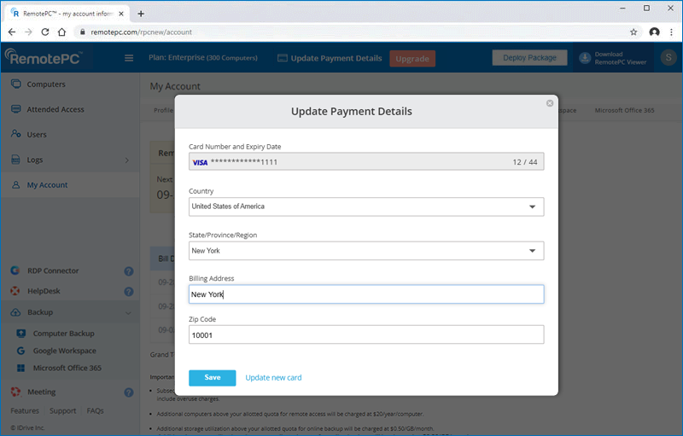Click the Save button
This screenshot has width=683, height=436.
point(212,377)
